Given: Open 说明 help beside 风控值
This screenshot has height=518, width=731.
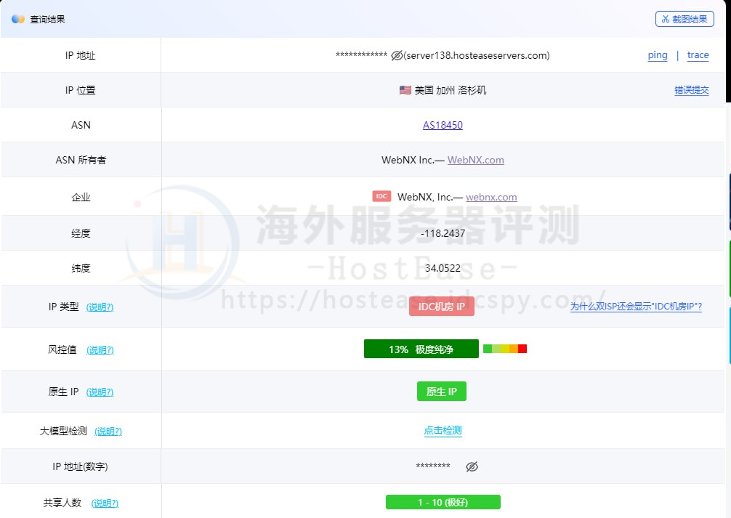Looking at the screenshot, I should pyautogui.click(x=100, y=350).
